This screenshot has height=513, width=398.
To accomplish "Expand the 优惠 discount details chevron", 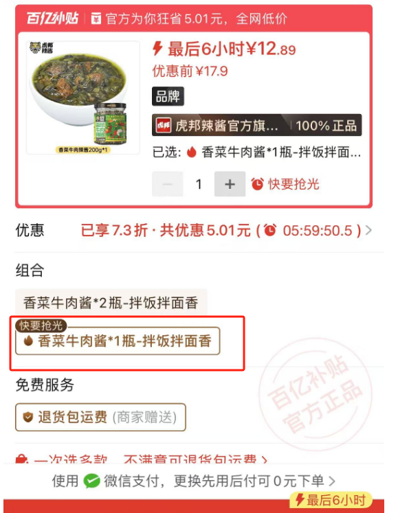I will click(369, 230).
